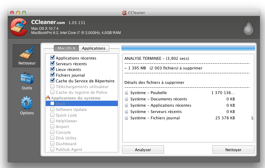This screenshot has width=265, height=168.
Task: Click the CCleaner logo in header
Action: [19, 27]
